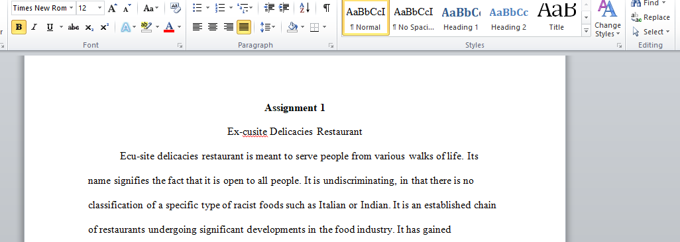Clear formatting with the eraser icon
Screen dimensions: 680x242
pyautogui.click(x=175, y=8)
